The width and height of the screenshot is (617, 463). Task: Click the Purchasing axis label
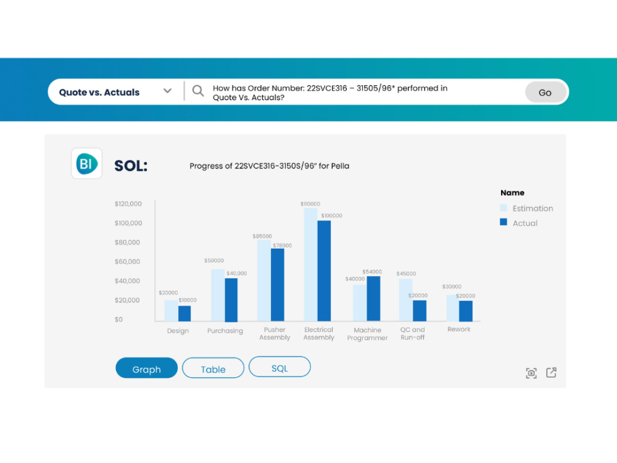tap(225, 331)
